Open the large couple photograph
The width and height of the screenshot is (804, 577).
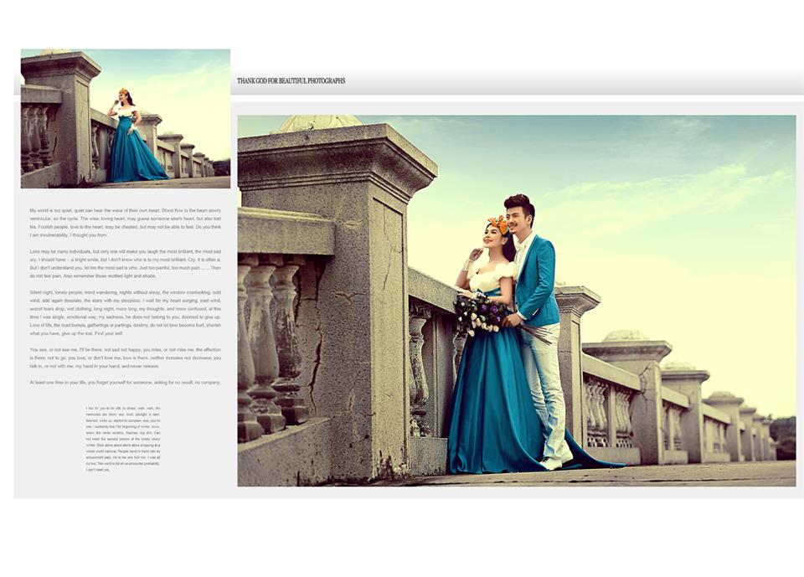pyautogui.click(x=516, y=300)
